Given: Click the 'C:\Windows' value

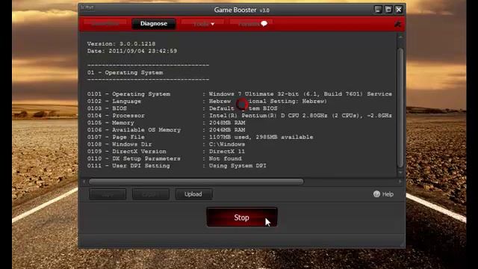Looking at the screenshot, I should pos(227,144).
